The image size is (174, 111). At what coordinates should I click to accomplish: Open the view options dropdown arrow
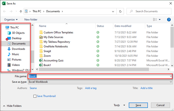(160, 20)
